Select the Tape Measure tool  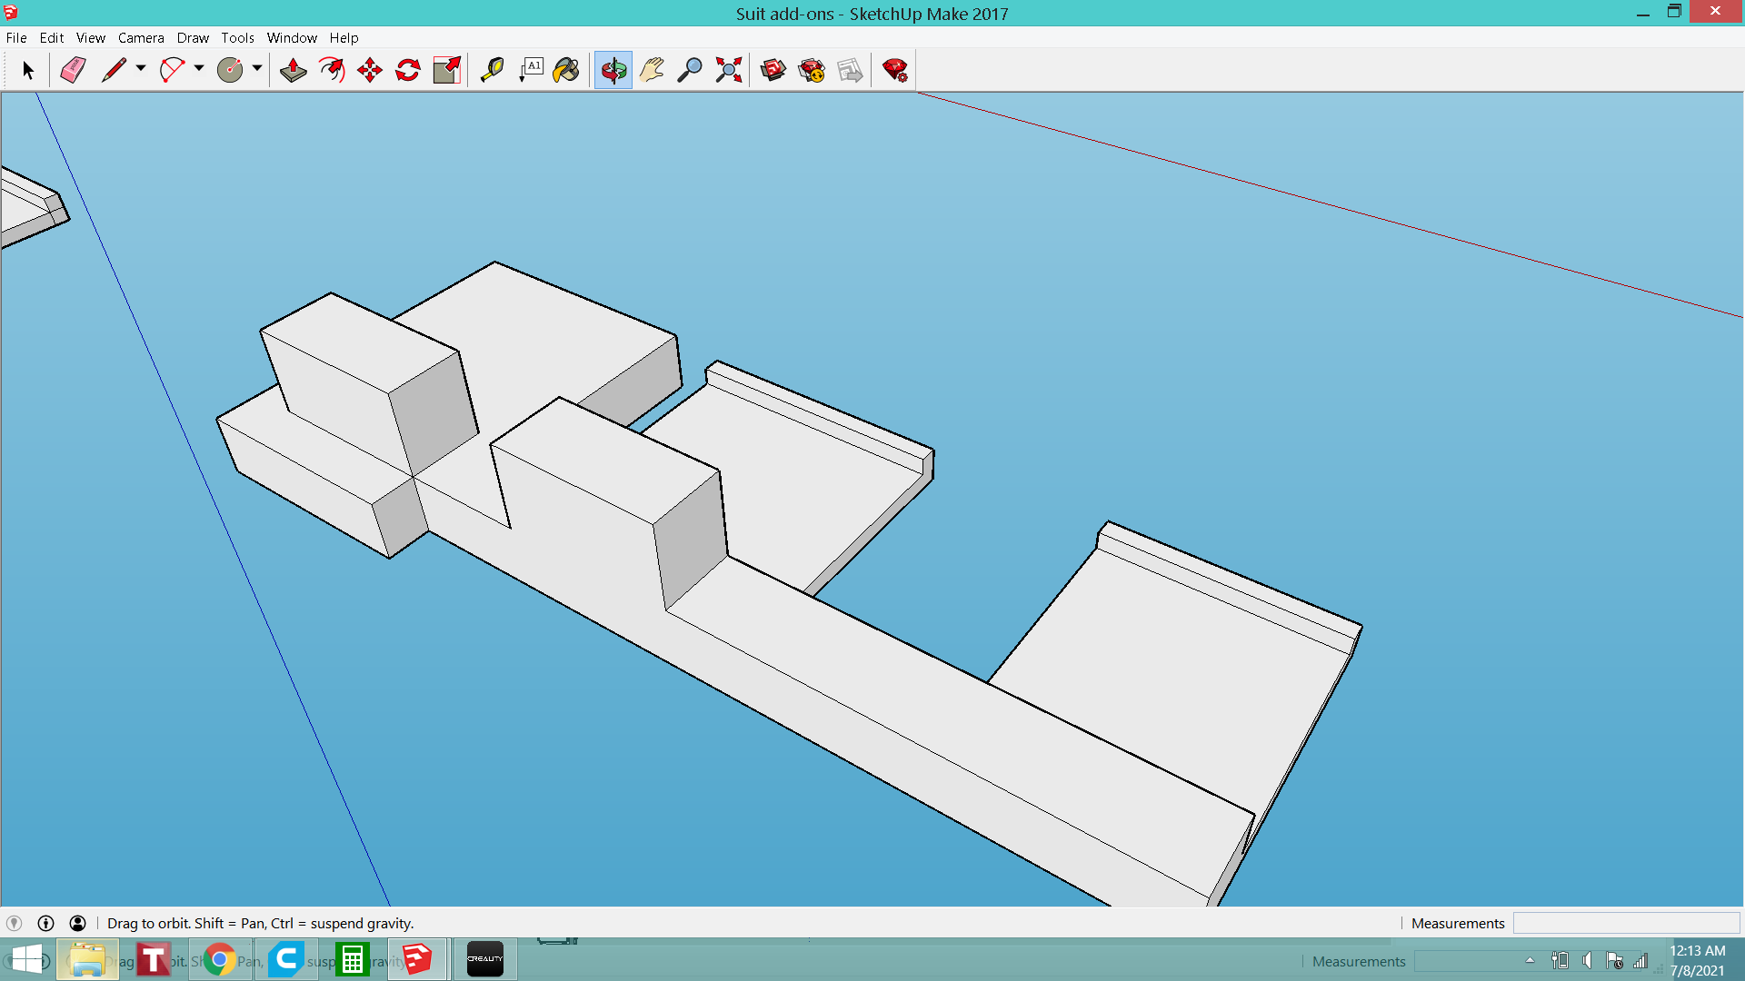point(492,70)
